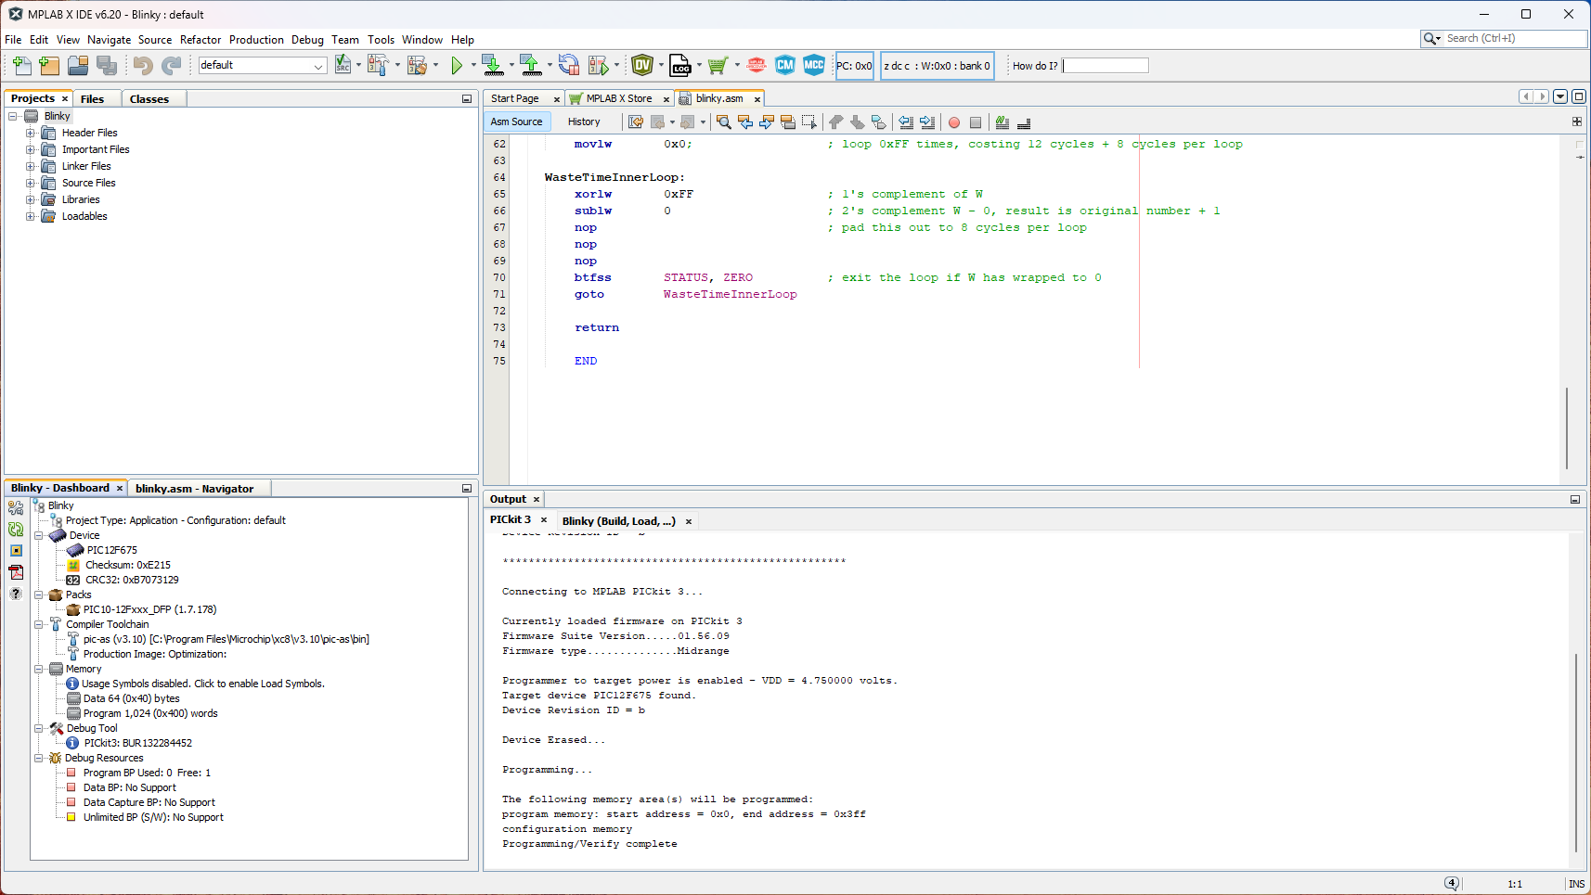
Task: Switch to the MPLAB X Store tab
Action: tap(618, 98)
